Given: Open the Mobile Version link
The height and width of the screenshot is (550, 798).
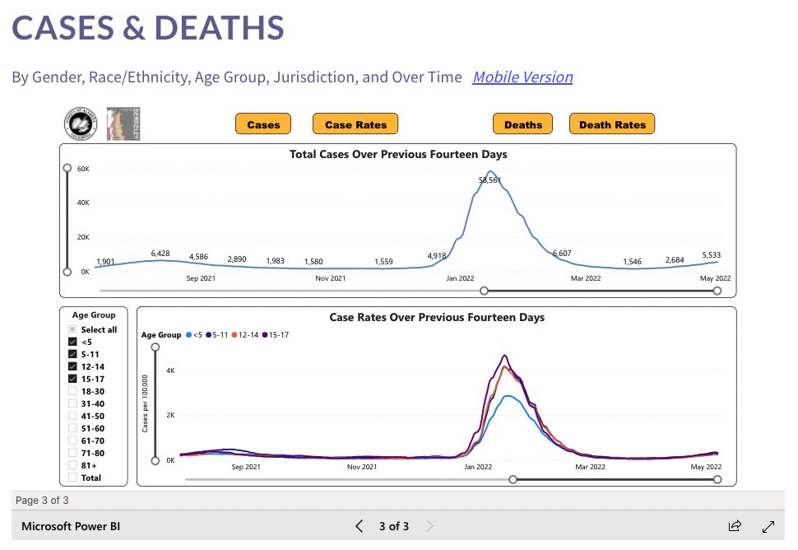Looking at the screenshot, I should (x=522, y=77).
